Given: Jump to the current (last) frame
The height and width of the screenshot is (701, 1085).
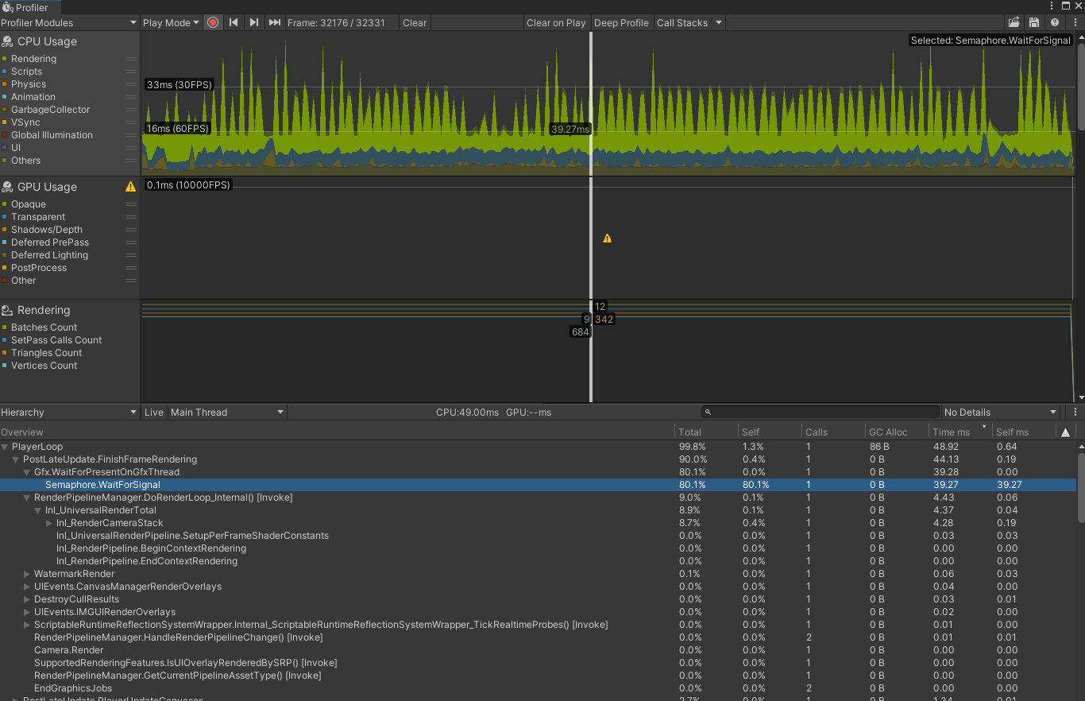Looking at the screenshot, I should click(x=274, y=23).
